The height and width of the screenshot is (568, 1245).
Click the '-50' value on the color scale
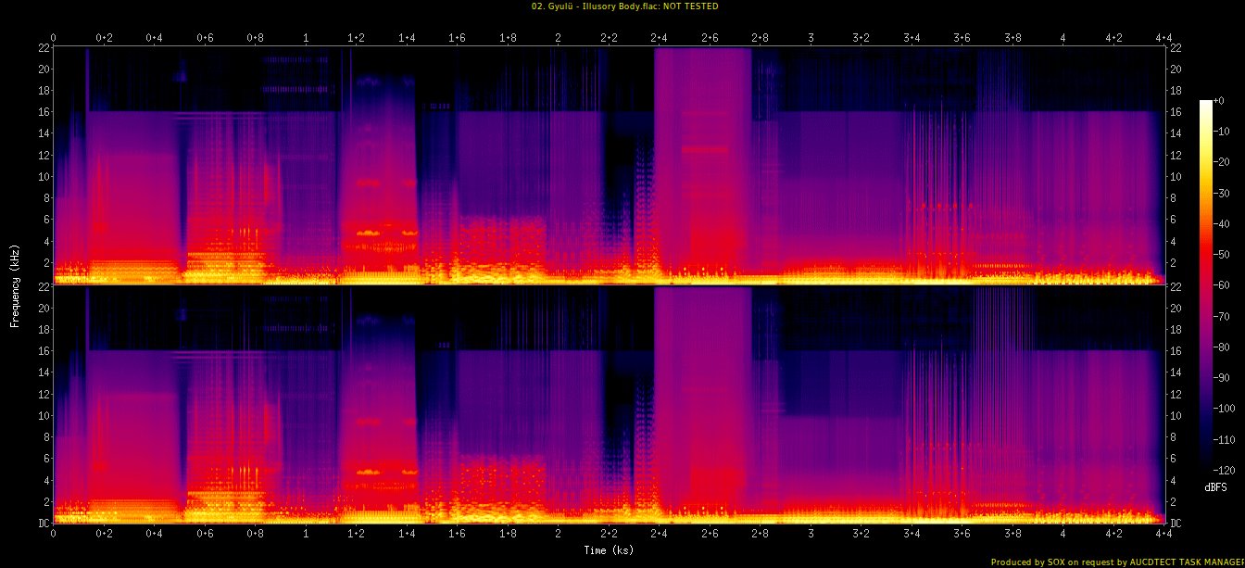pyautogui.click(x=1223, y=257)
